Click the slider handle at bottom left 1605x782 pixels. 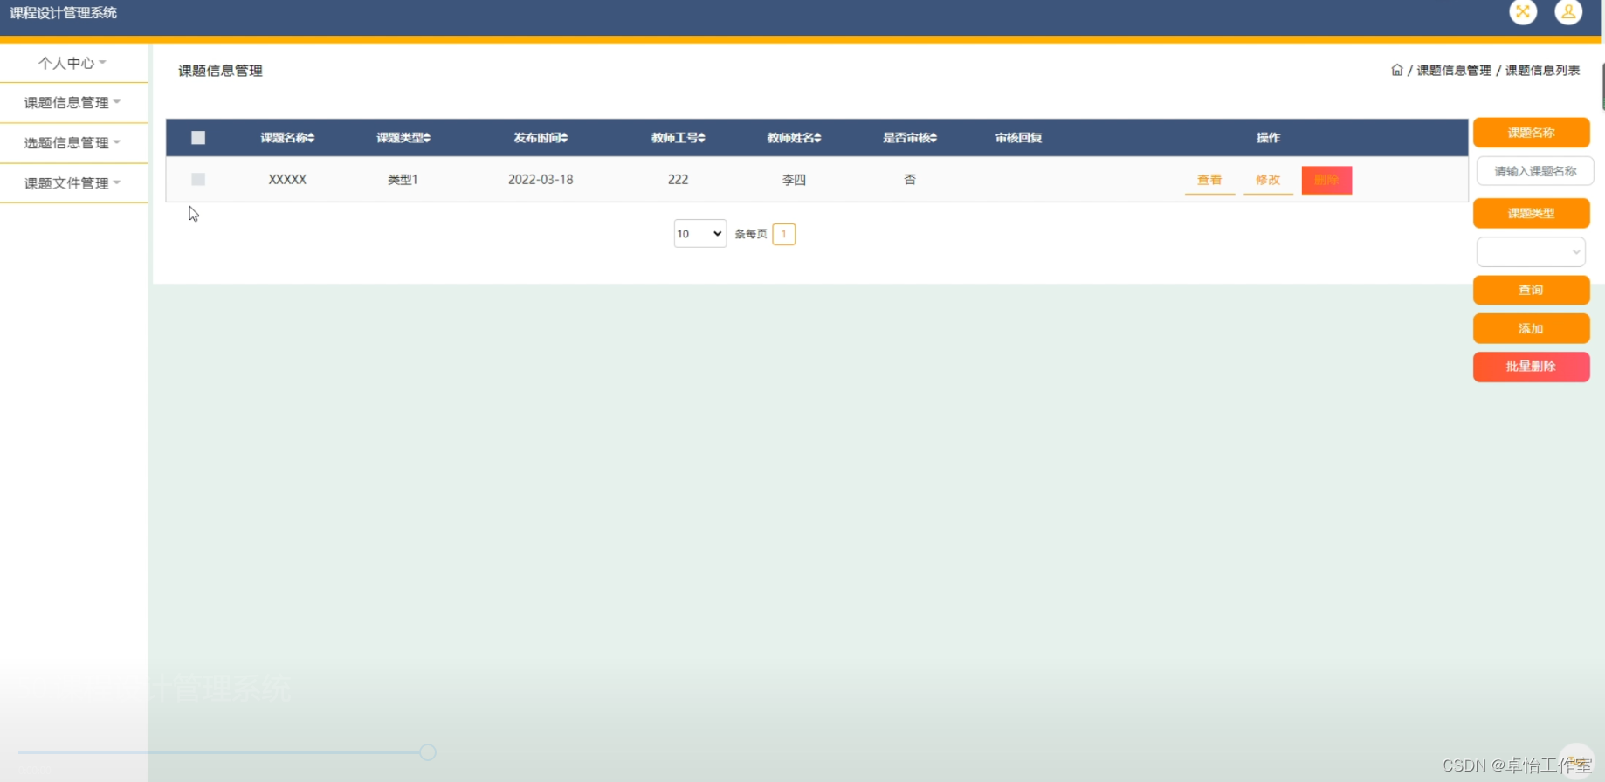pyautogui.click(x=428, y=752)
